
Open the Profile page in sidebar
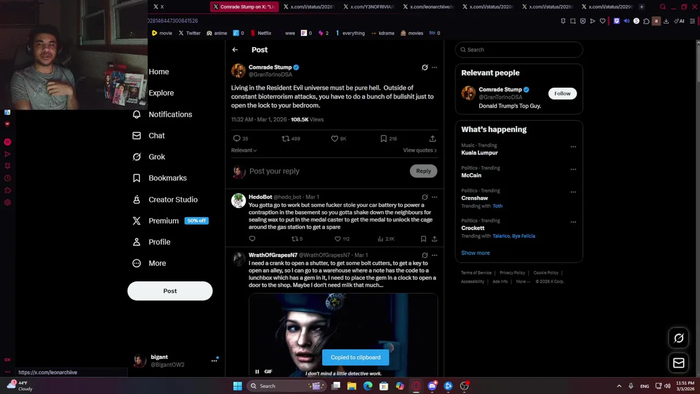151,242
